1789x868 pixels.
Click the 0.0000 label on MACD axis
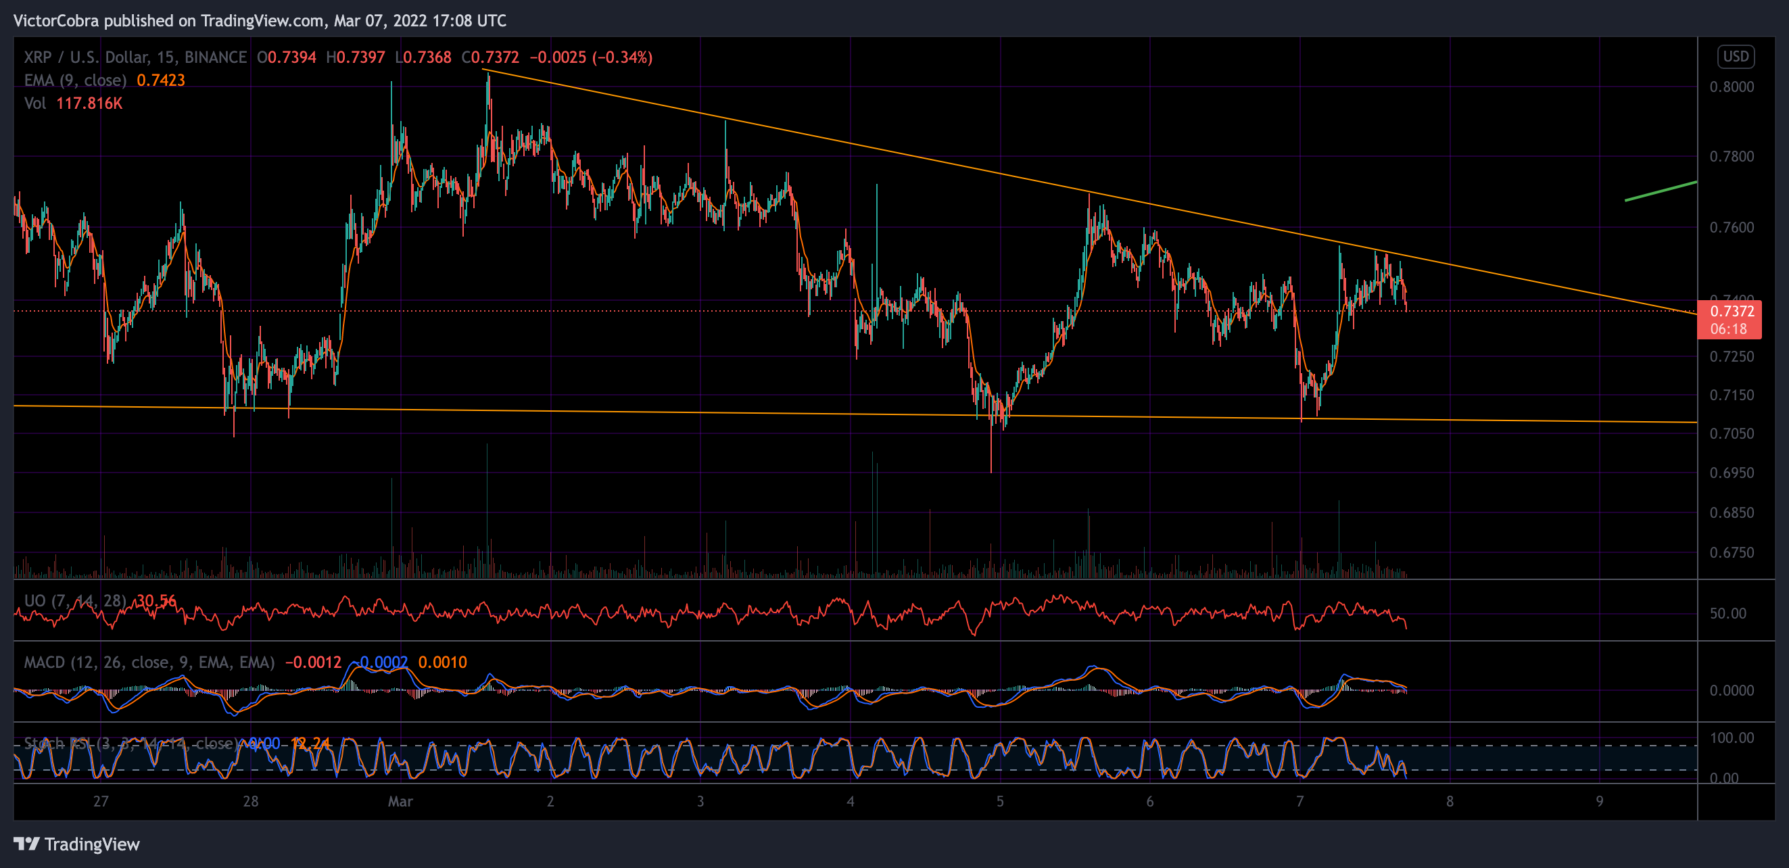[1731, 690]
